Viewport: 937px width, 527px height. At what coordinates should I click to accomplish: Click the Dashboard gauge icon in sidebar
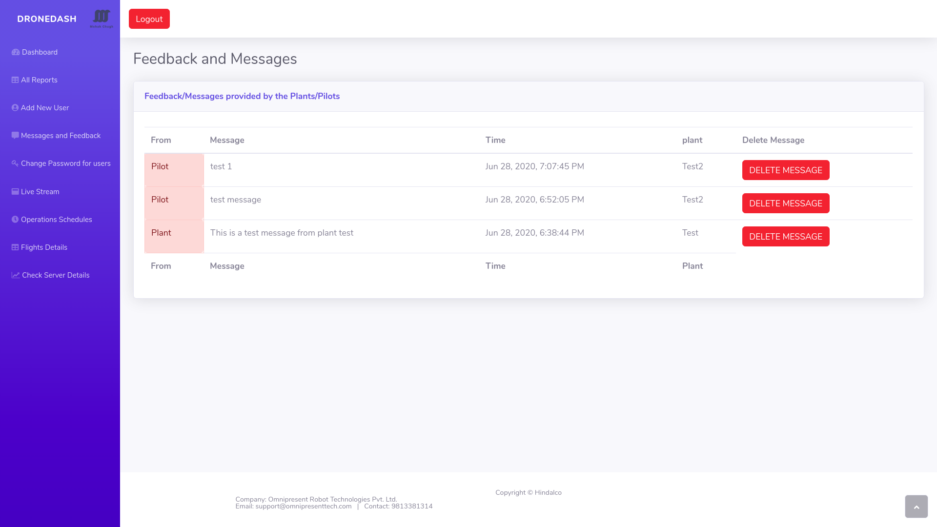16,52
